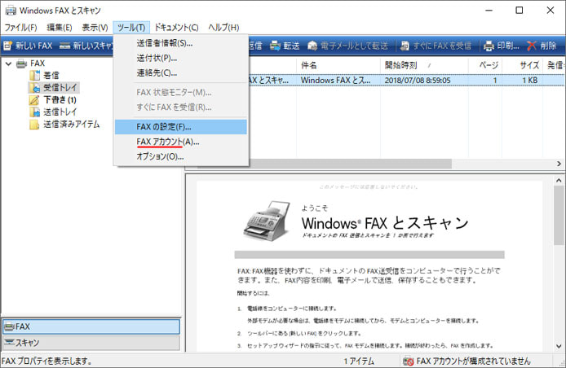The image size is (566, 368).
Task: Click the '1 KB' size cell
Action: point(529,80)
